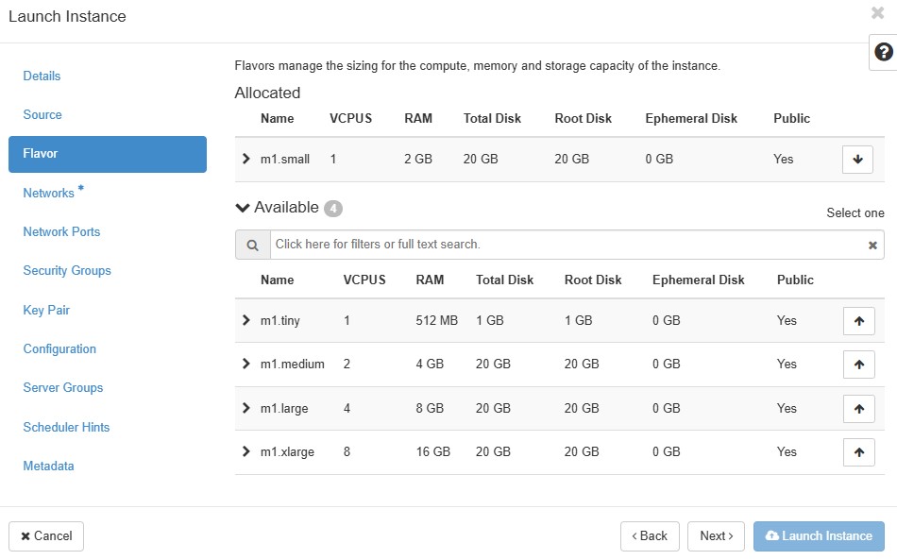
Task: Click the magnifier search icon
Action: [x=253, y=245]
